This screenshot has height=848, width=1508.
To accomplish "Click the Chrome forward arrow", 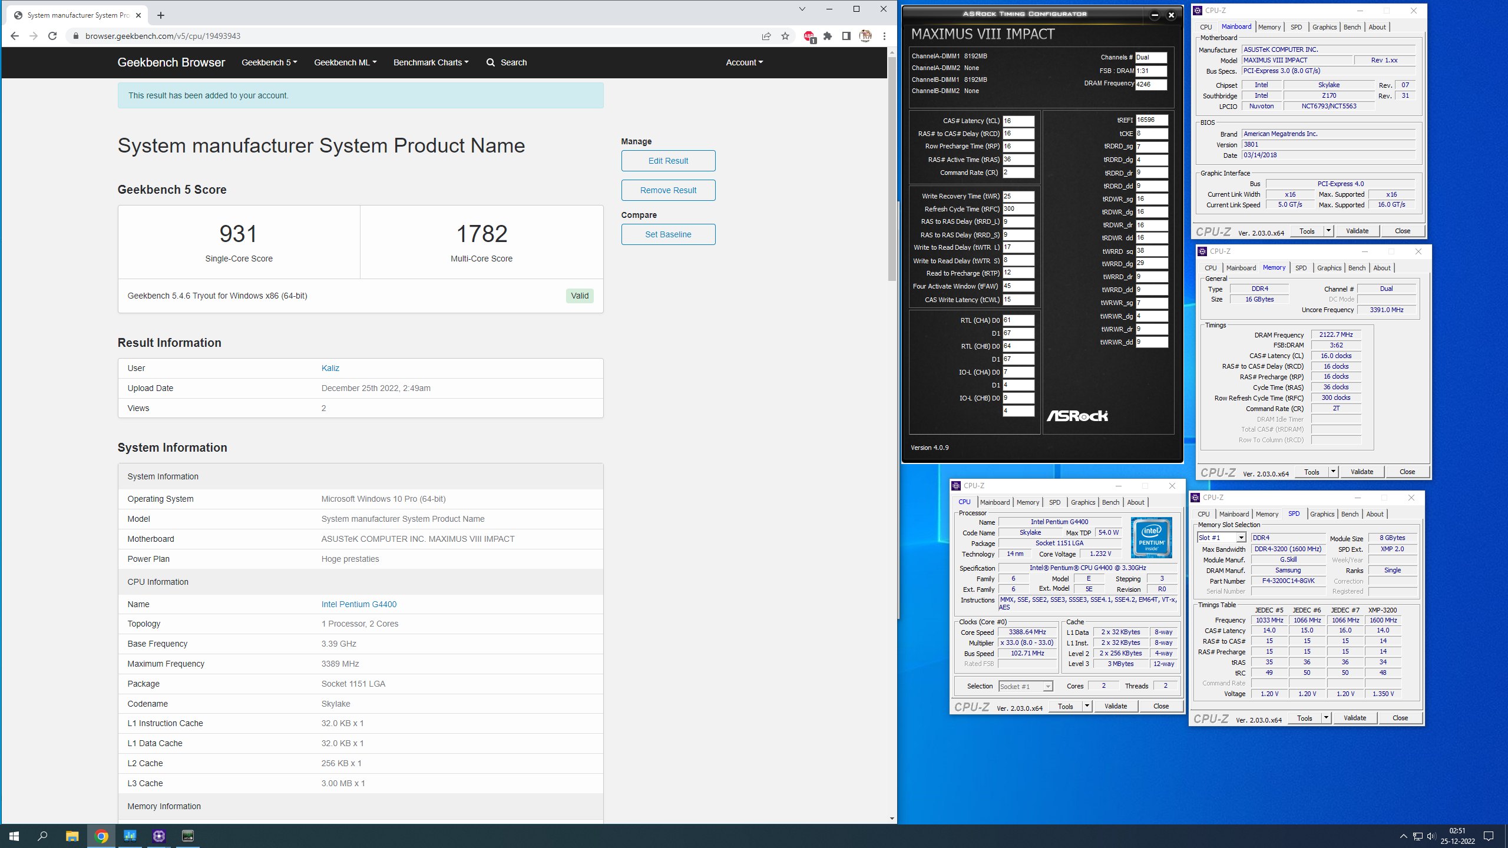I will 34,36.
